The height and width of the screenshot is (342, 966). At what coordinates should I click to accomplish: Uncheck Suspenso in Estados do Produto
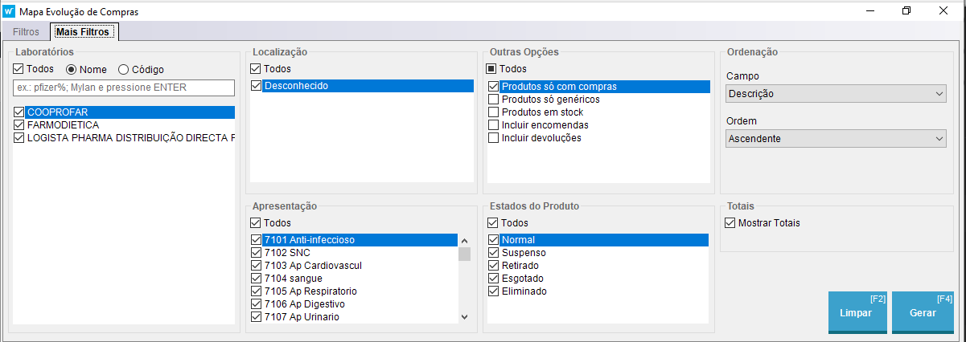[x=494, y=253]
